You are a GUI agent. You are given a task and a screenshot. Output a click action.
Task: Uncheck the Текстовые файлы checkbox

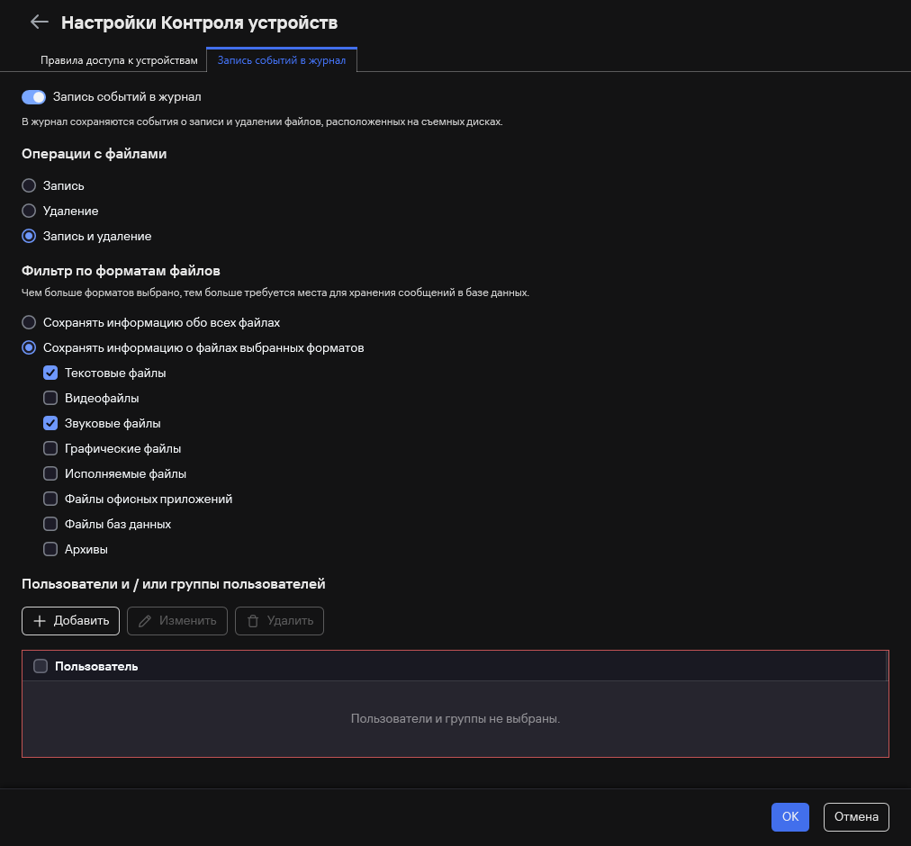(50, 373)
